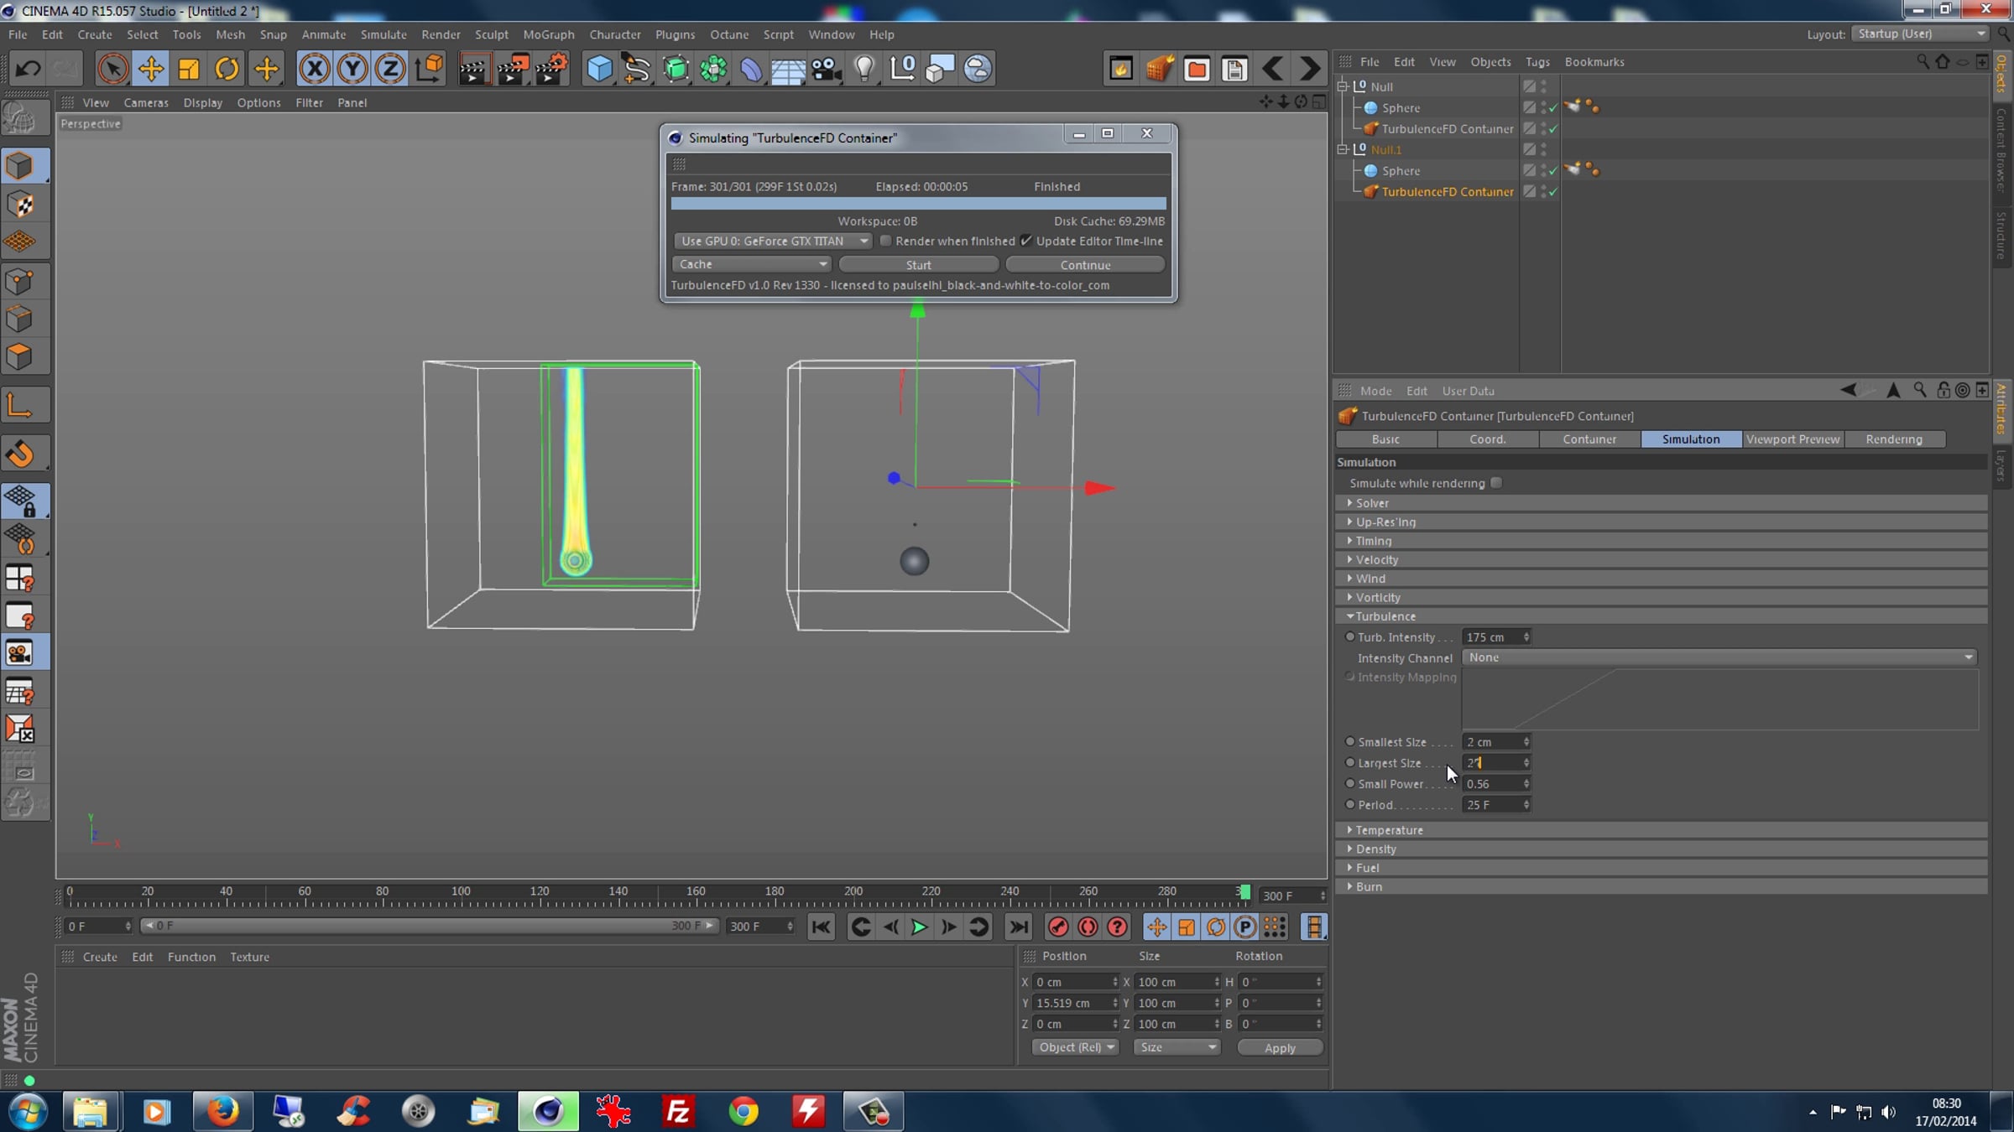Toggle Largest Size keyframe dot
2014x1132 pixels.
coord(1350,762)
